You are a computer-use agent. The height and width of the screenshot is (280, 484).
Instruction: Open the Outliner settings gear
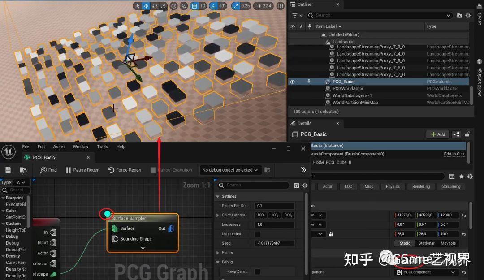click(468, 15)
